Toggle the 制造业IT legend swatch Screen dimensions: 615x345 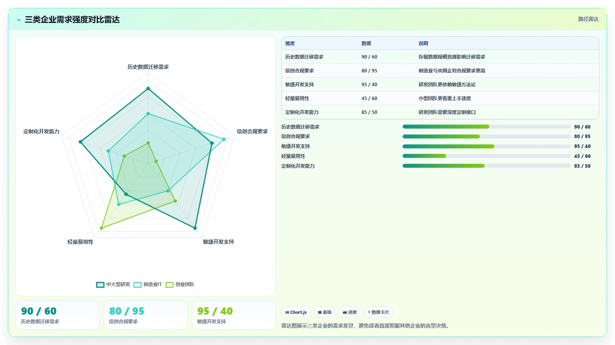tap(138, 284)
